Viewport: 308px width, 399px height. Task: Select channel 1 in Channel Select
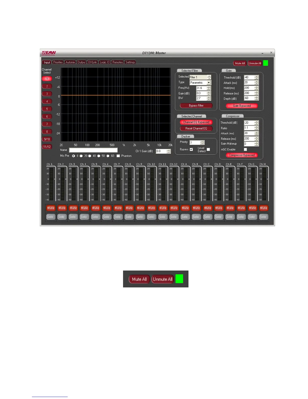coord(47,79)
